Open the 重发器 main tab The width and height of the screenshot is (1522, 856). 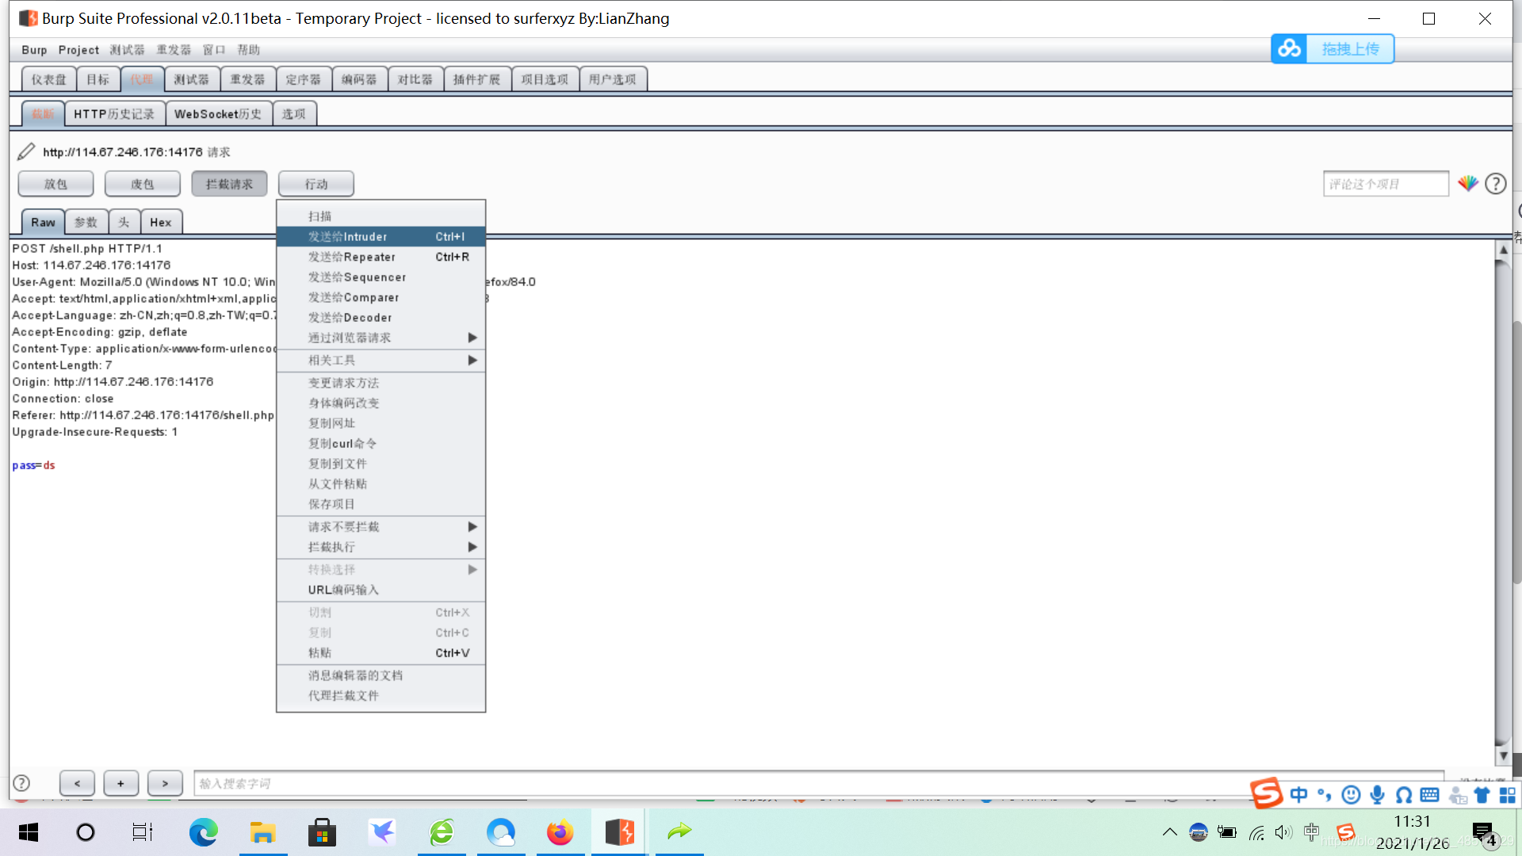pos(248,79)
